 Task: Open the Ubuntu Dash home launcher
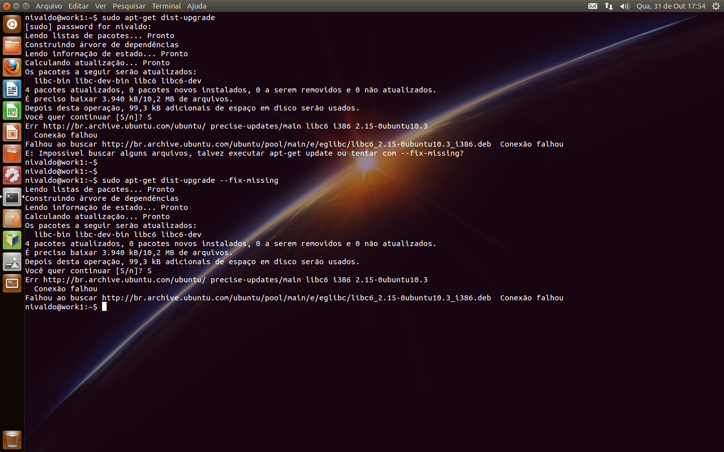[x=12, y=24]
